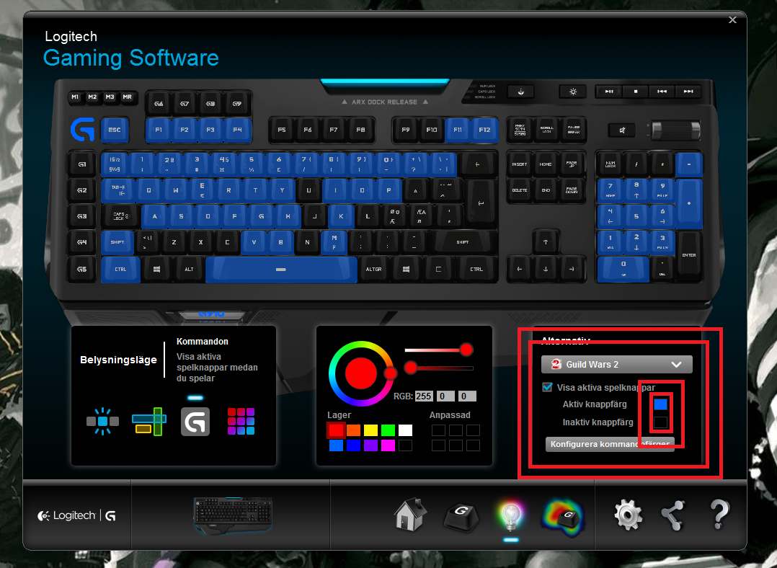Screen dimensions: 777x568
Task: Open the Guild Wars 2 profile dropdown
Action: click(x=616, y=364)
